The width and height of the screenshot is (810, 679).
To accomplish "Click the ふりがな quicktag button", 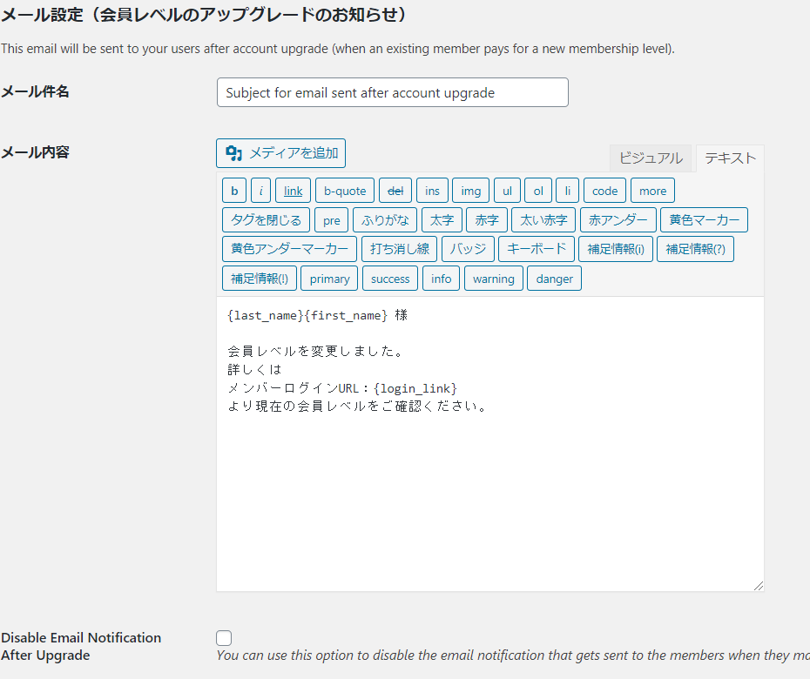I will (x=385, y=220).
